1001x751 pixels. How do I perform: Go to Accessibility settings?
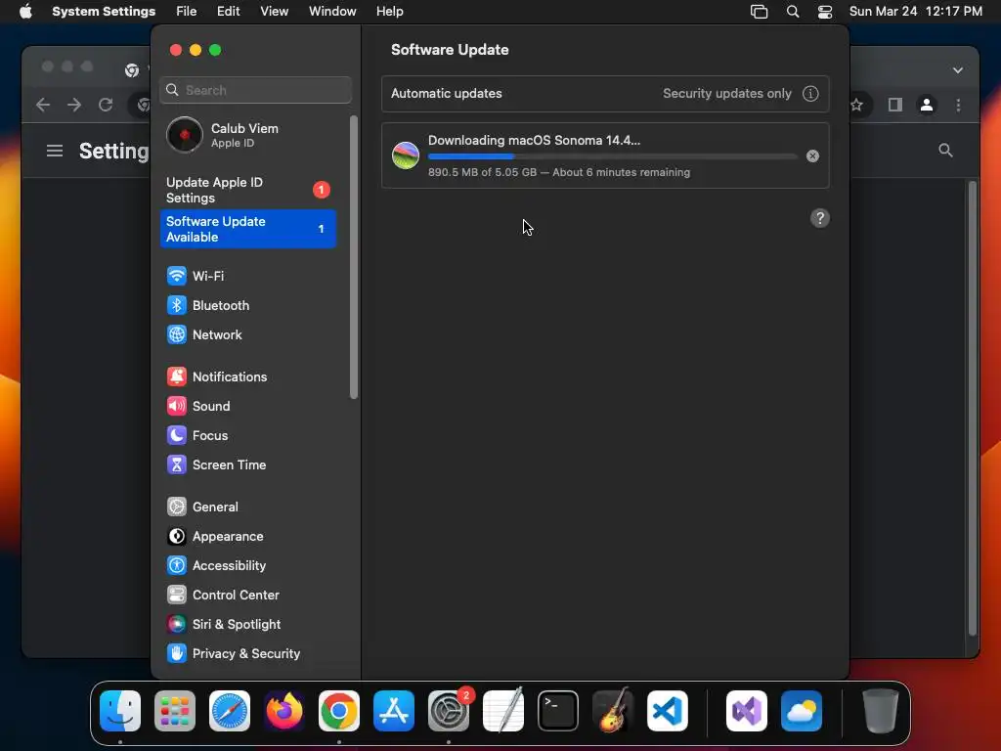coord(249,566)
